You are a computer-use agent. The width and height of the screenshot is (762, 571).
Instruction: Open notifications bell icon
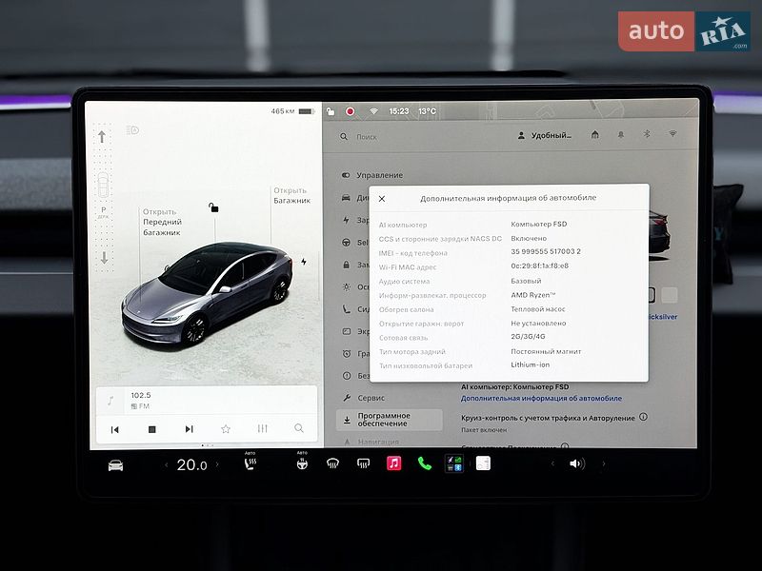point(621,134)
